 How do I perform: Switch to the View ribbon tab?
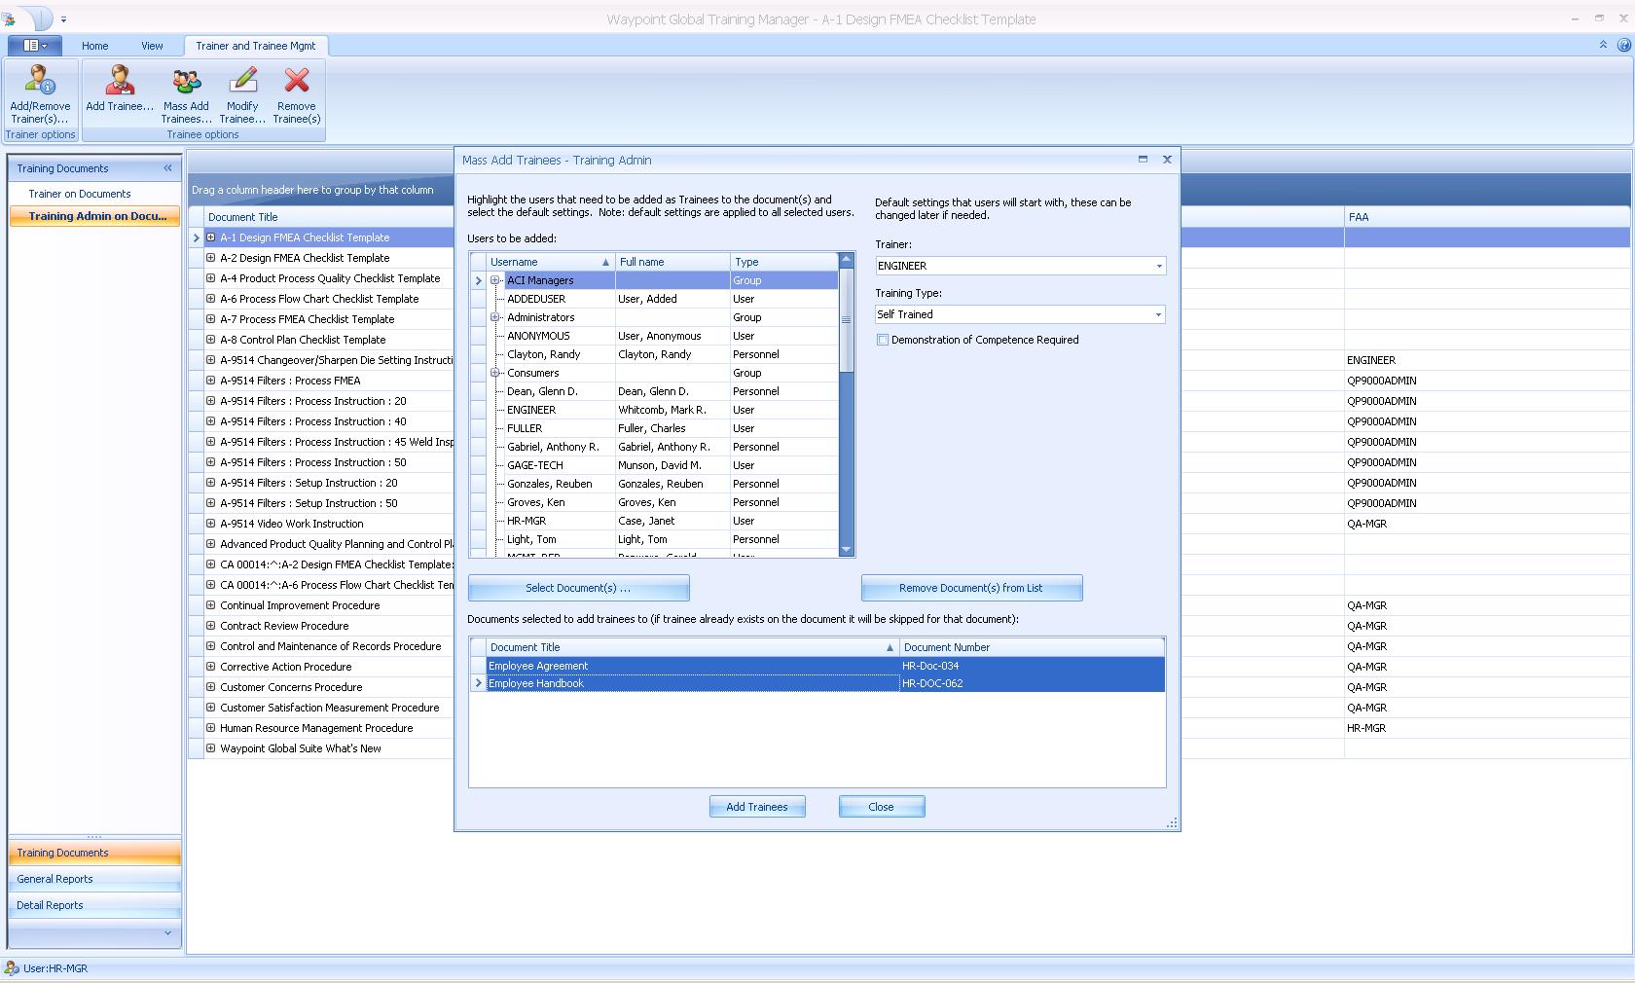[x=152, y=46]
